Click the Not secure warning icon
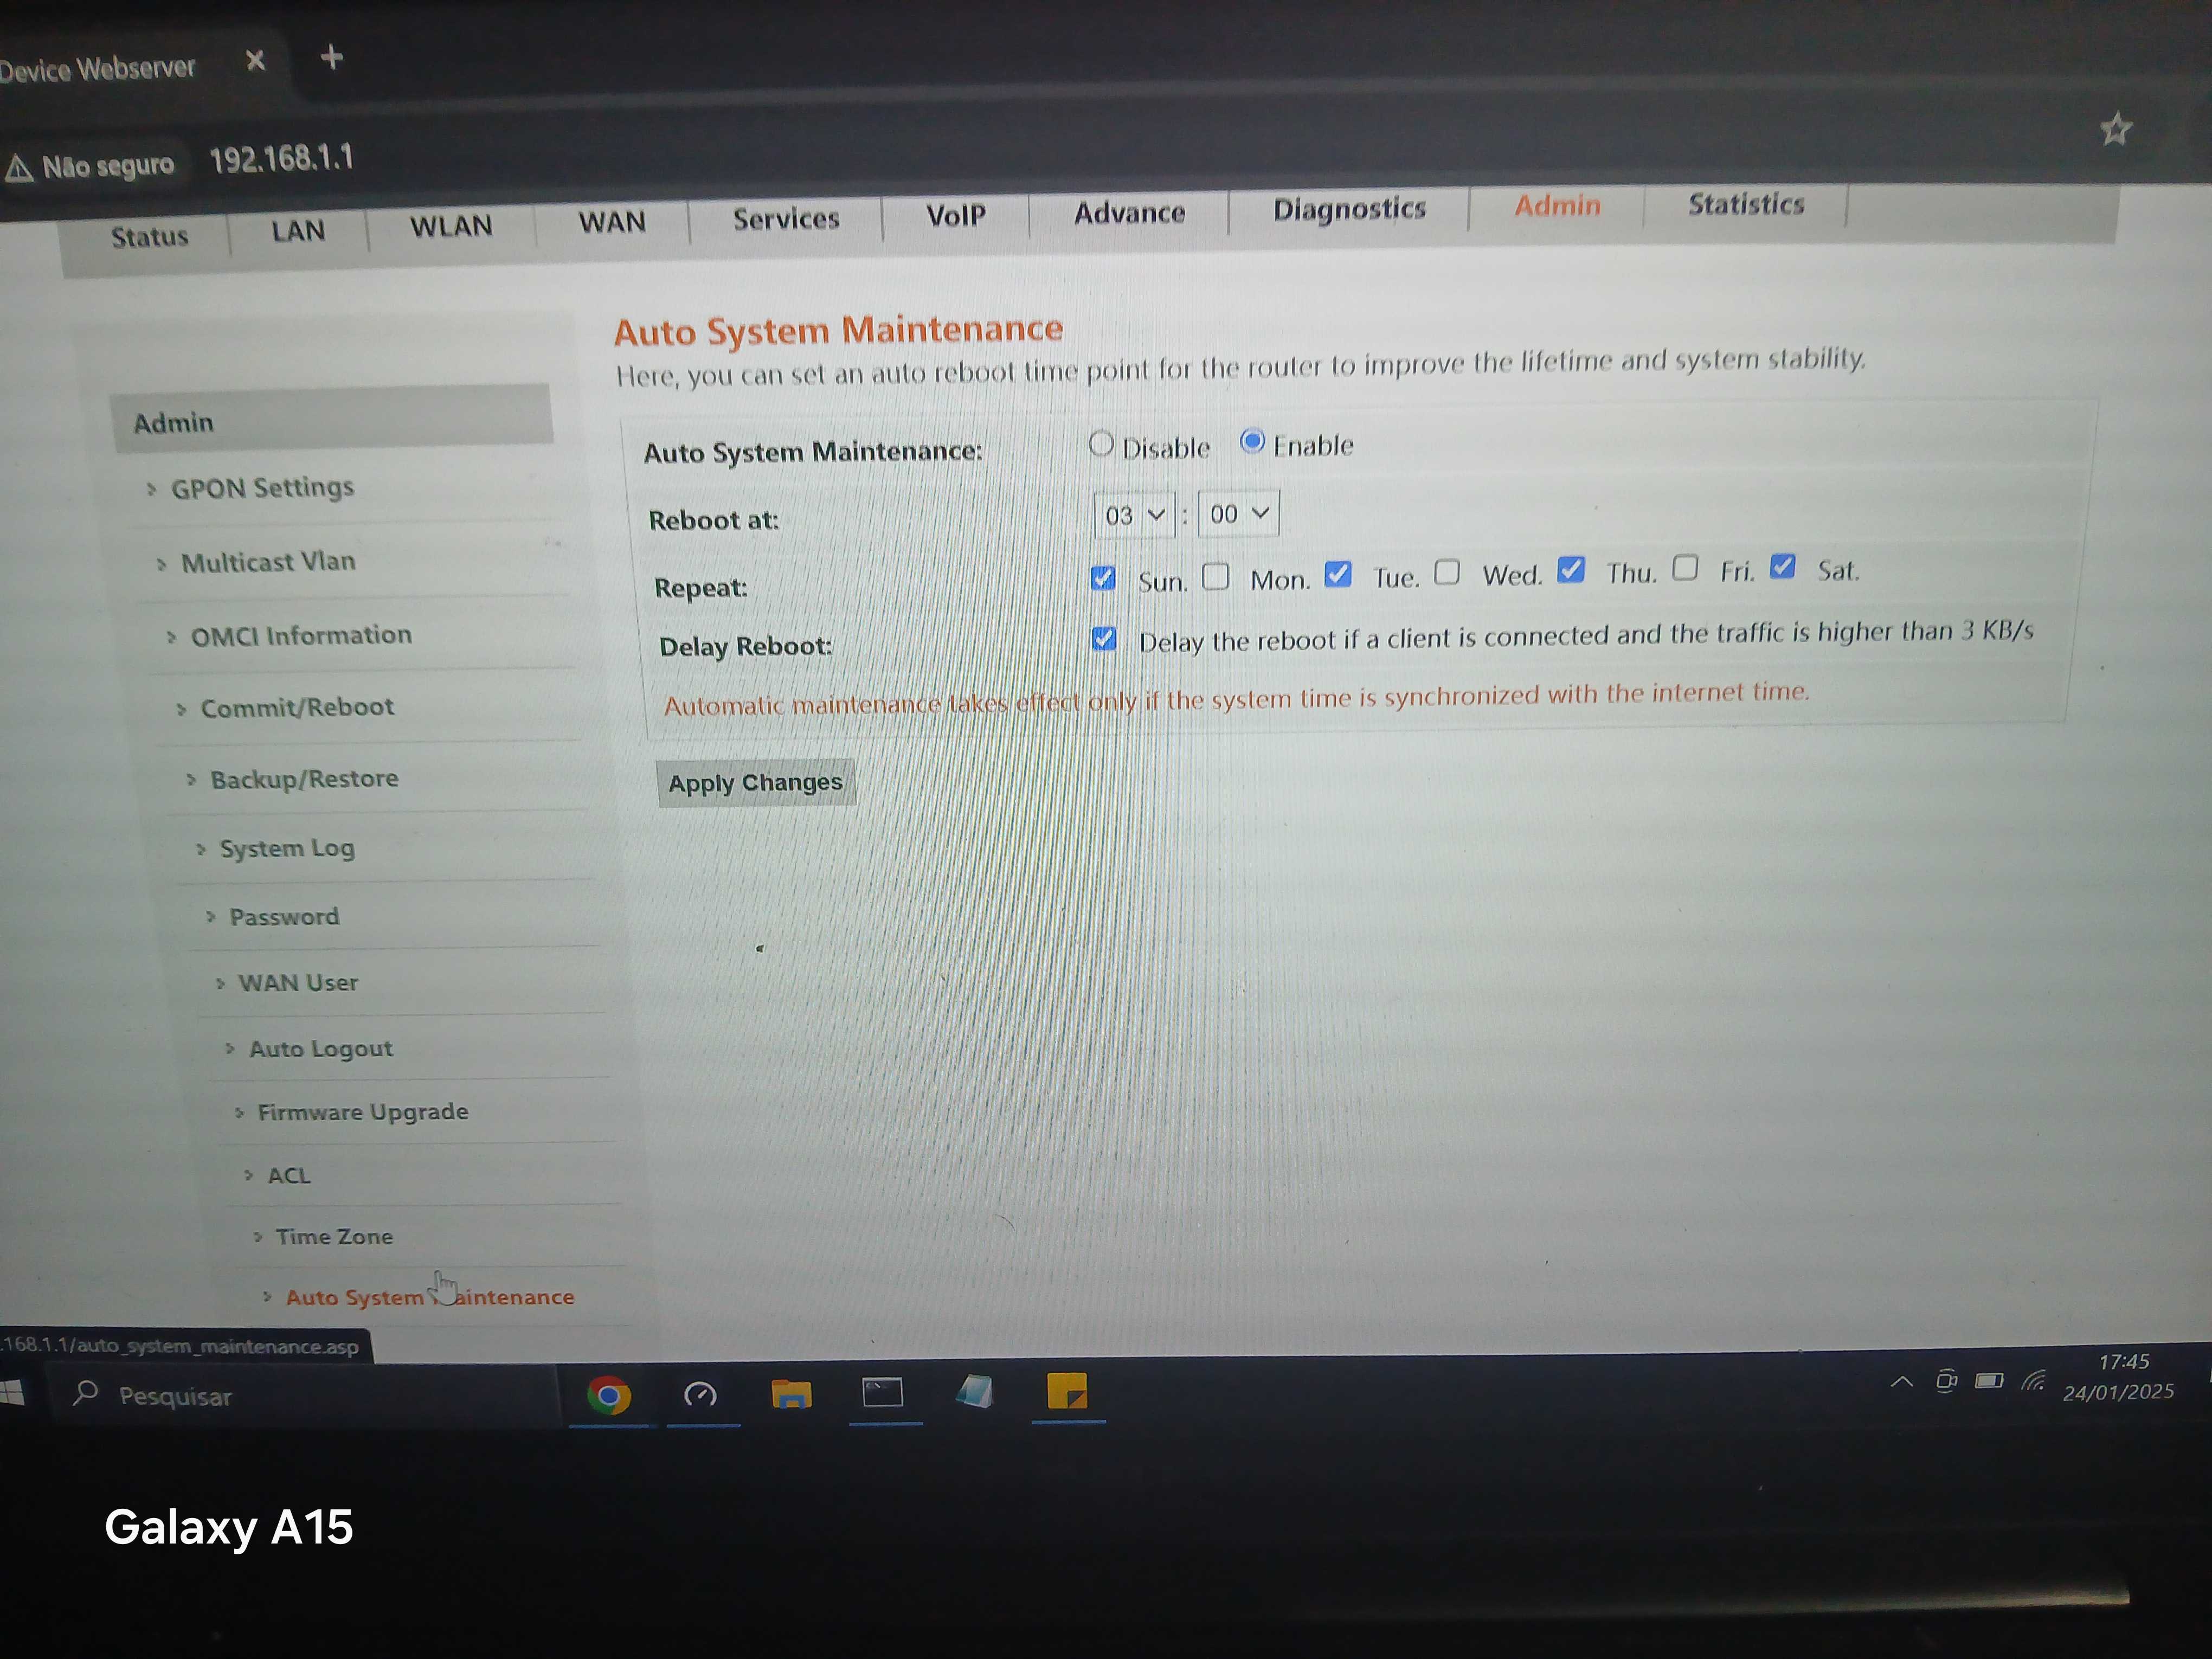 pos(20,168)
